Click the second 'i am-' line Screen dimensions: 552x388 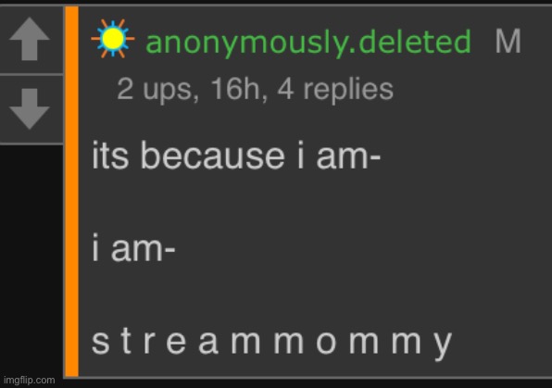(133, 247)
